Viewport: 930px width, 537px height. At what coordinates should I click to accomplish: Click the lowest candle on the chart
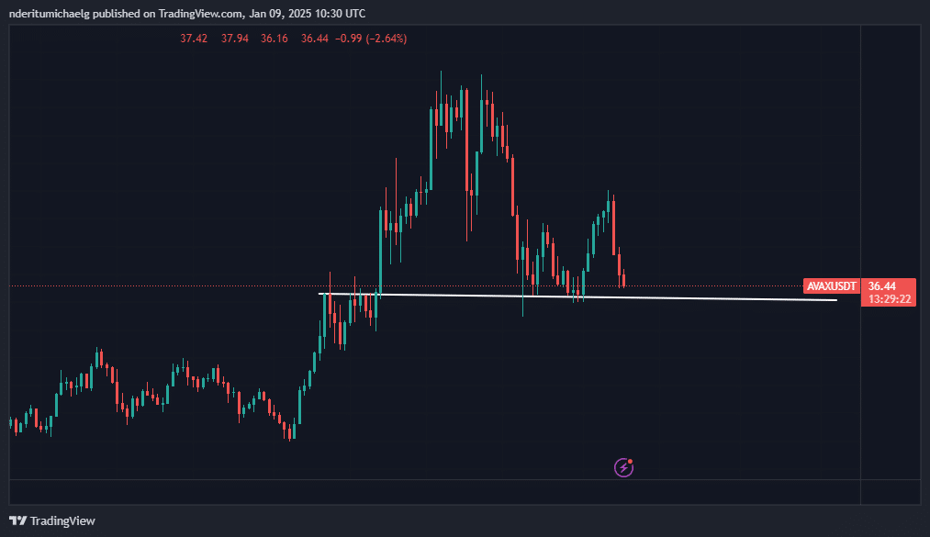click(x=291, y=432)
